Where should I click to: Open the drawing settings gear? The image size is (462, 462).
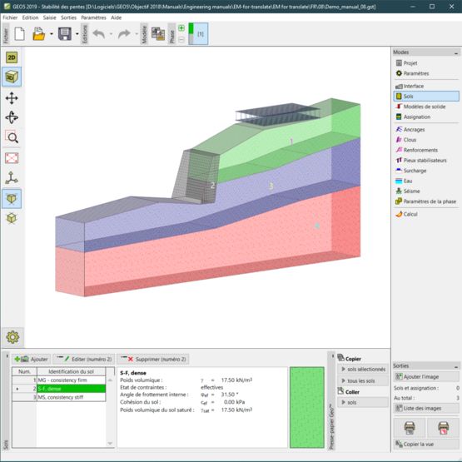pyautogui.click(x=12, y=337)
